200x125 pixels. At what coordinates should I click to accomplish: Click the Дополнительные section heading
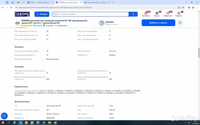coord(22,102)
